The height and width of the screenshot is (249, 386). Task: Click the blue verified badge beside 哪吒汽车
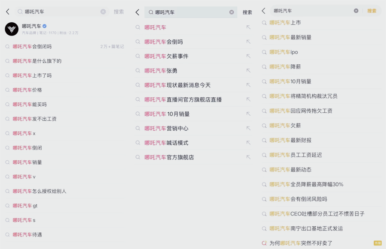[x=45, y=26]
